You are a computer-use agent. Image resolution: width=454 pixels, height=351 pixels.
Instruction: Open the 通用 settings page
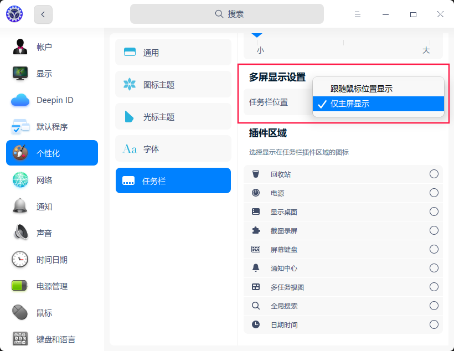coord(173,53)
